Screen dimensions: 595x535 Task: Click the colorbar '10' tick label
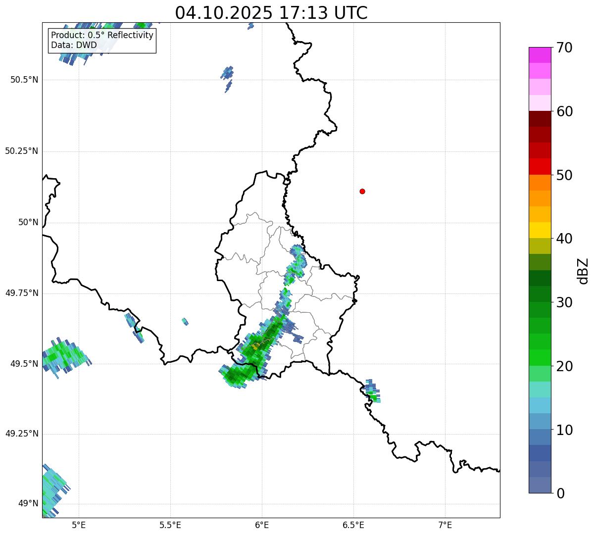[x=564, y=430]
